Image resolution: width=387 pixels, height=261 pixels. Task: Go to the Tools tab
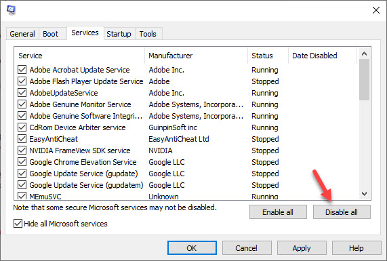coord(148,34)
